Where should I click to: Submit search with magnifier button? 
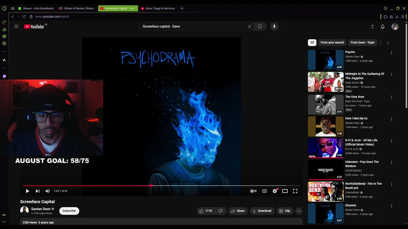point(260,26)
